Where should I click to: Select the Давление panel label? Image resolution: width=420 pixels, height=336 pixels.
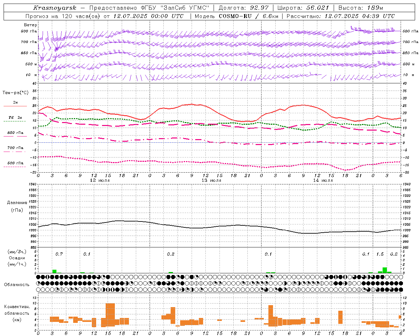pyautogui.click(x=17, y=203)
